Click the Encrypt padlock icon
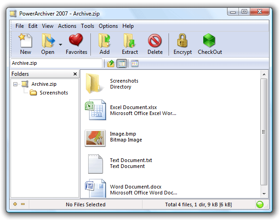280x220 pixels. point(182,41)
